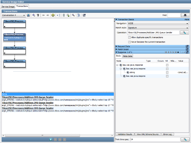Click the Validation Results button

(x=125, y=134)
